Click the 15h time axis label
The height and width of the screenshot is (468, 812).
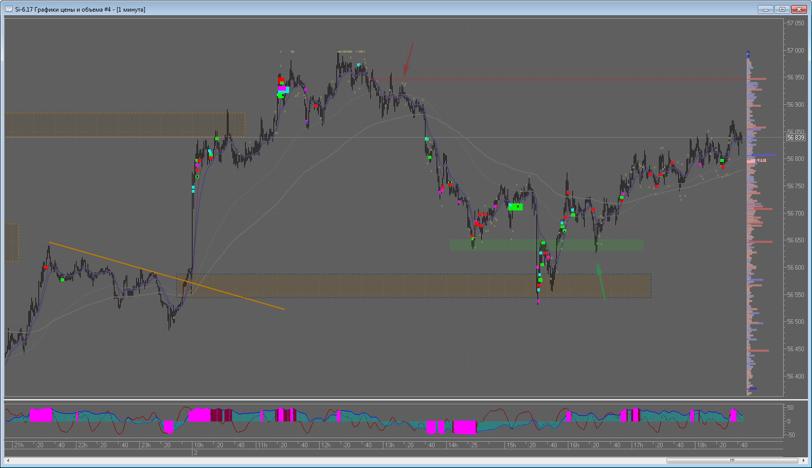[511, 445]
